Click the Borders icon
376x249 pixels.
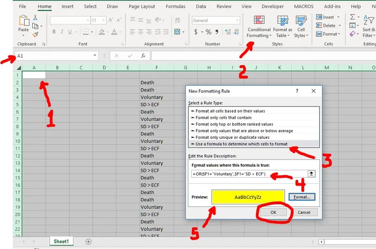tap(86, 31)
